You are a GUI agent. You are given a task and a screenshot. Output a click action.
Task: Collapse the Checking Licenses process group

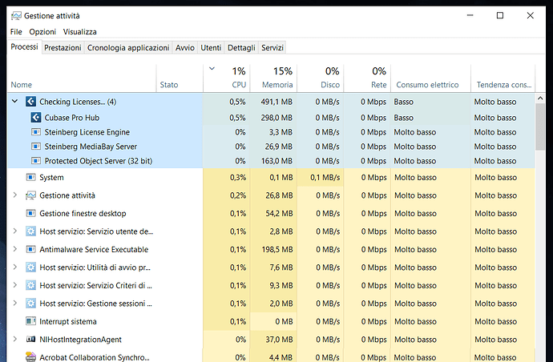click(x=15, y=102)
